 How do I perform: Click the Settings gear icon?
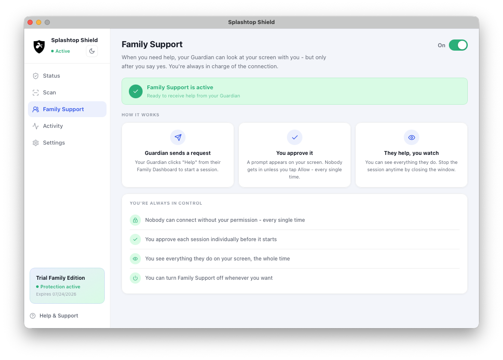(x=36, y=142)
